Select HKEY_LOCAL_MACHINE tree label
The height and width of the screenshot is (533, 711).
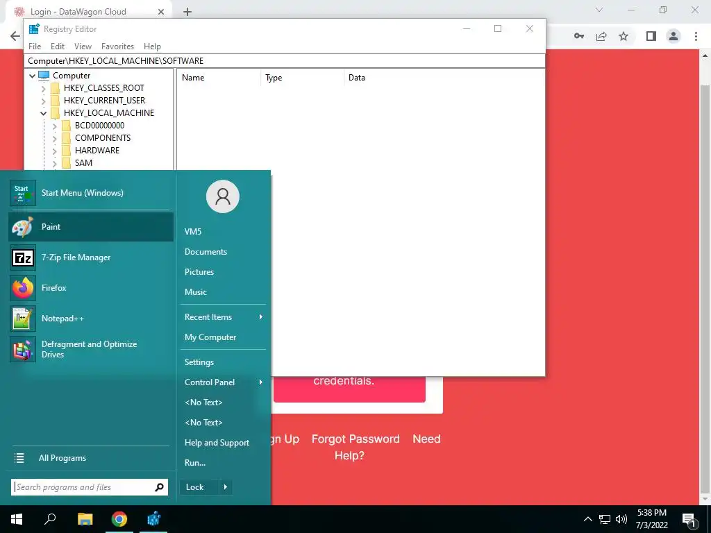(109, 113)
